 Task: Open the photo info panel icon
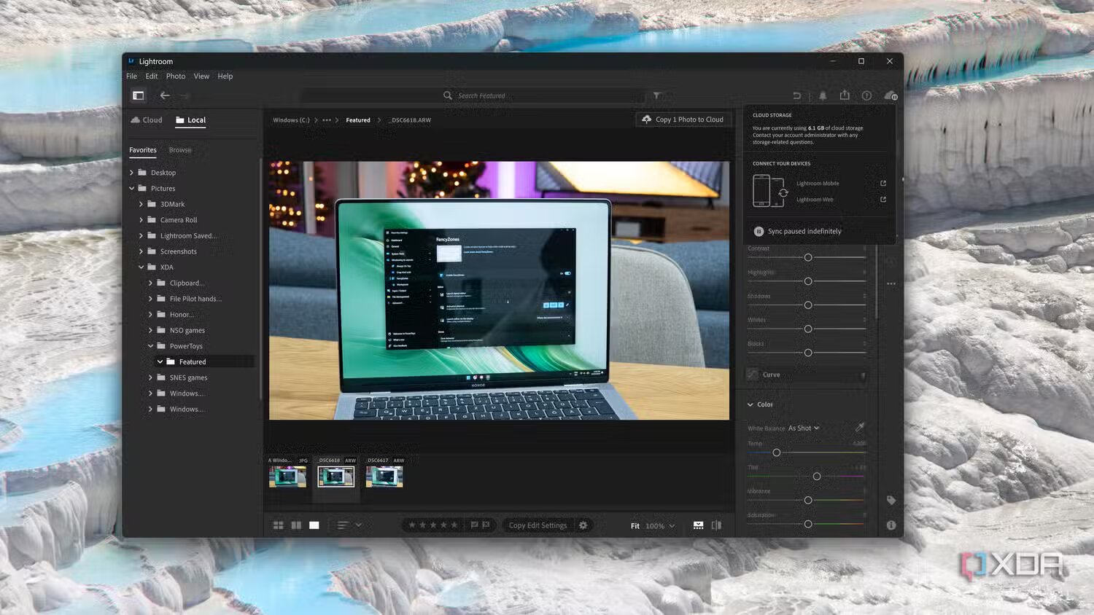(891, 525)
